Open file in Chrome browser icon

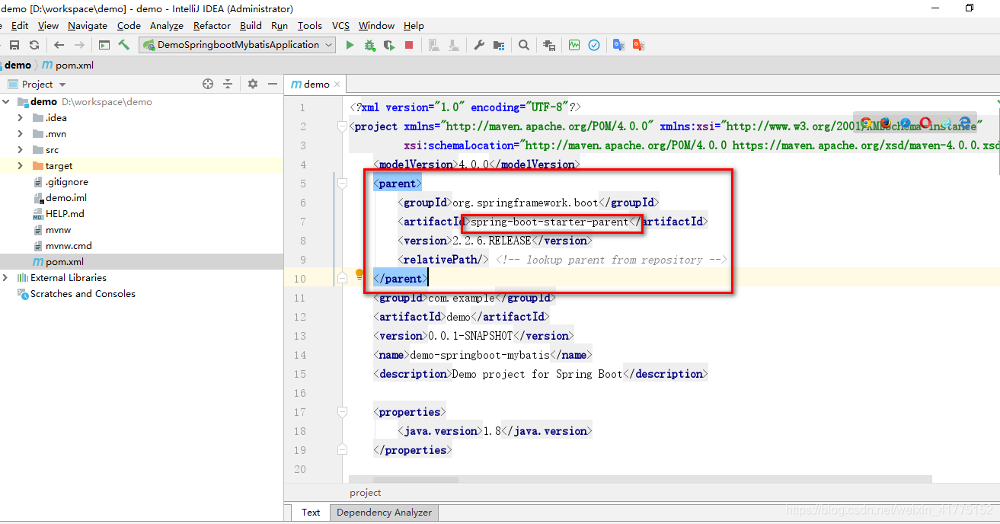866,122
